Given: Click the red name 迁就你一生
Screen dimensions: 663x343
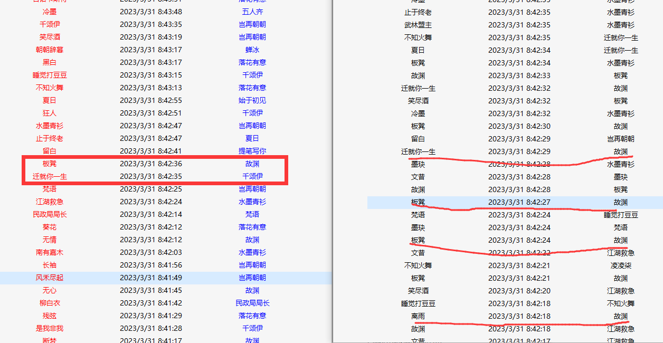Looking at the screenshot, I should pos(50,176).
